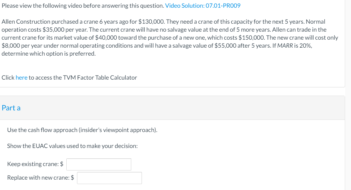The image size is (351, 190).
Task: Click the "determine which option is preferred" line
Action: (48, 54)
